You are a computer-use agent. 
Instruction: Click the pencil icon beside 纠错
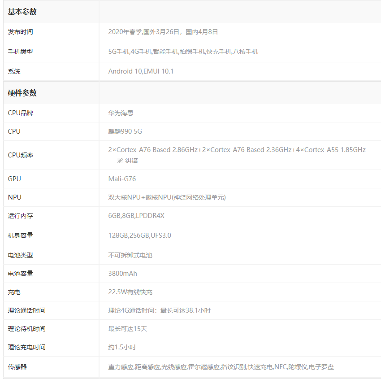tap(120, 161)
